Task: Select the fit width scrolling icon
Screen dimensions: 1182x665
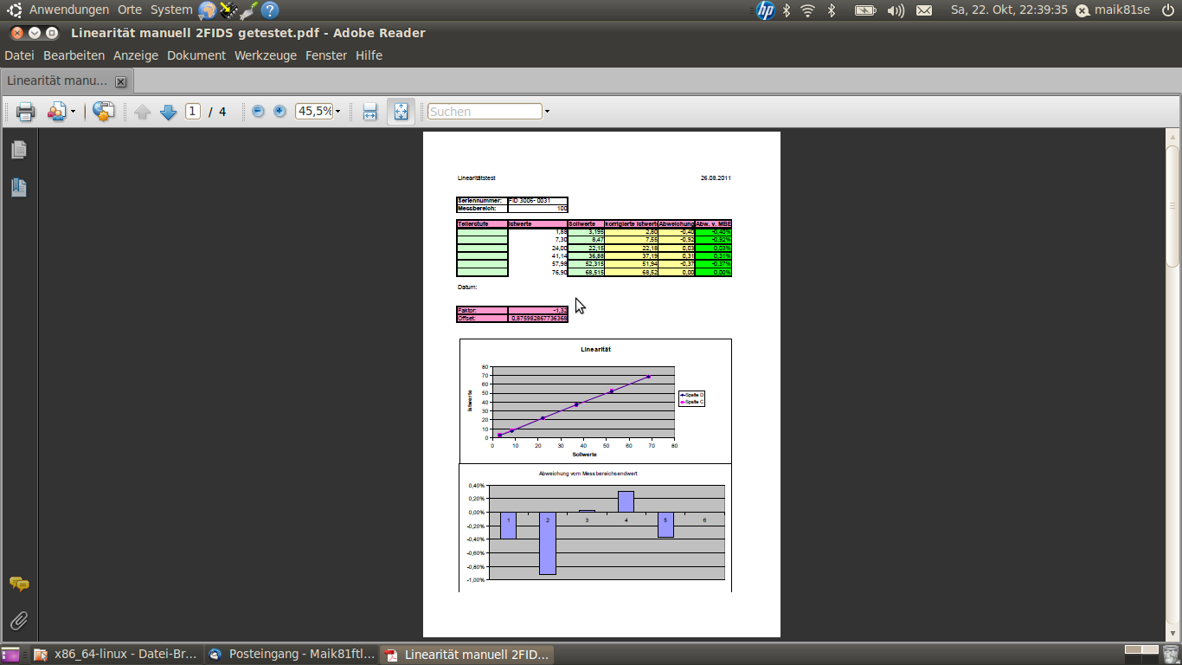Action: coord(370,112)
